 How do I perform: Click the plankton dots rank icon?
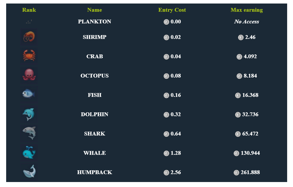coord(29,22)
